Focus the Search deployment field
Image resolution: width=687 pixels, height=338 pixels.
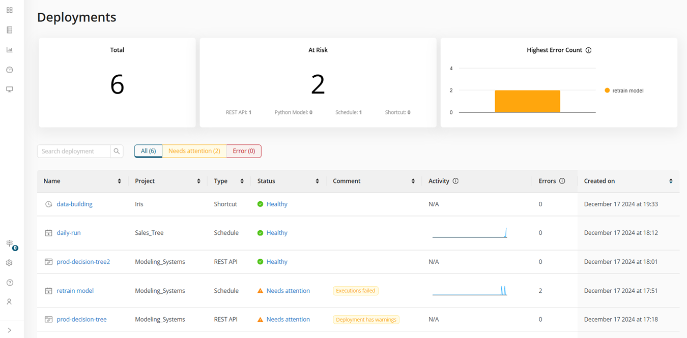coord(74,151)
